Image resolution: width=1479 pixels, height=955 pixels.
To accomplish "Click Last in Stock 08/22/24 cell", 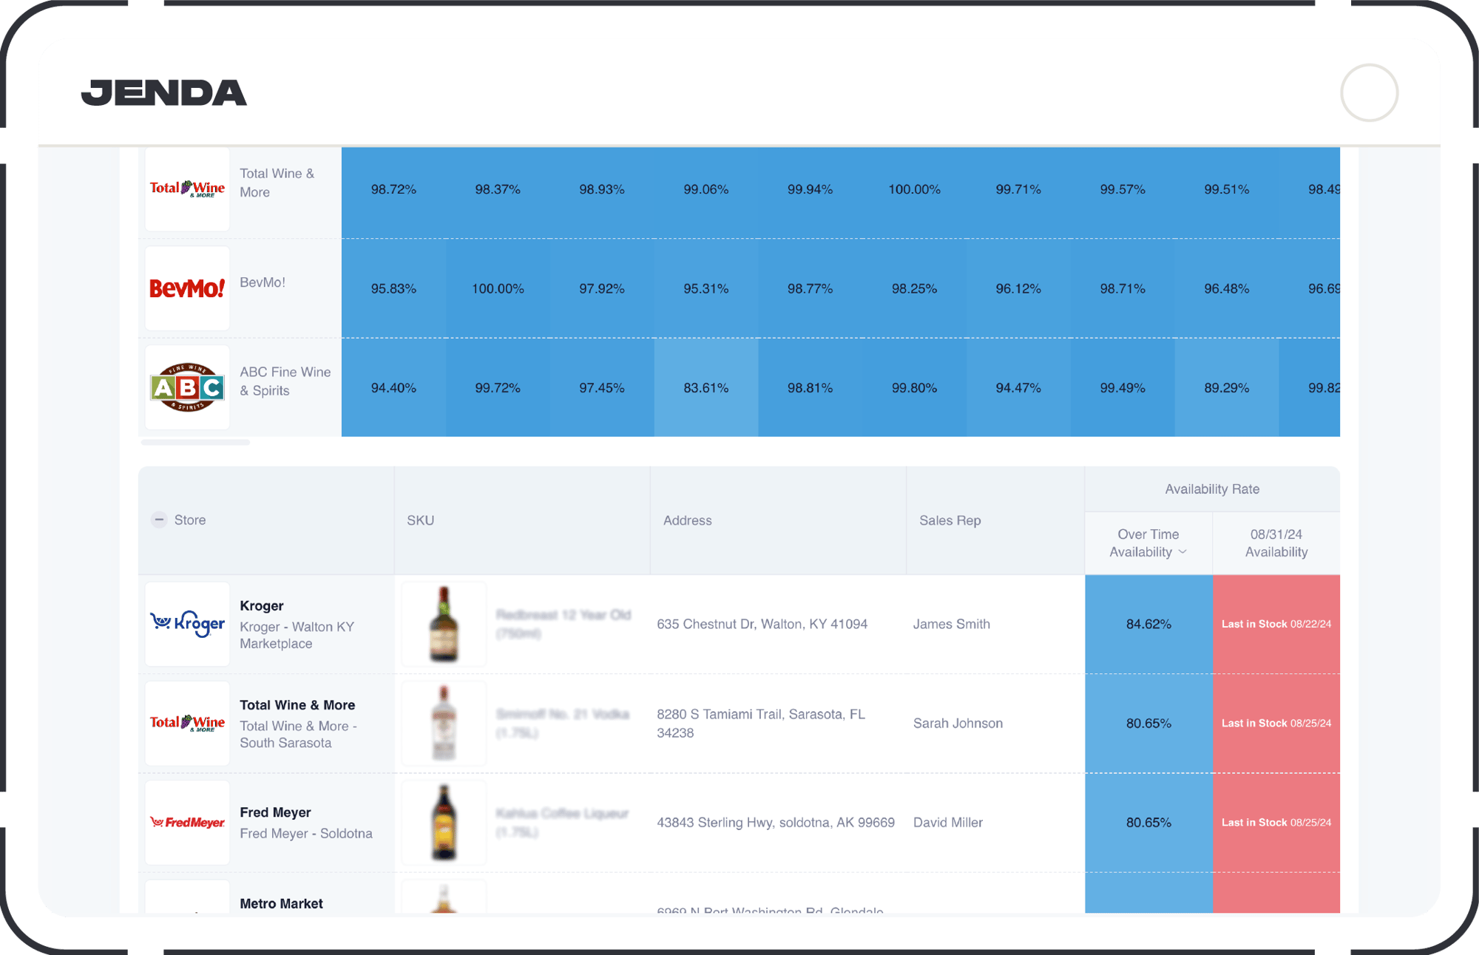I will click(1276, 624).
